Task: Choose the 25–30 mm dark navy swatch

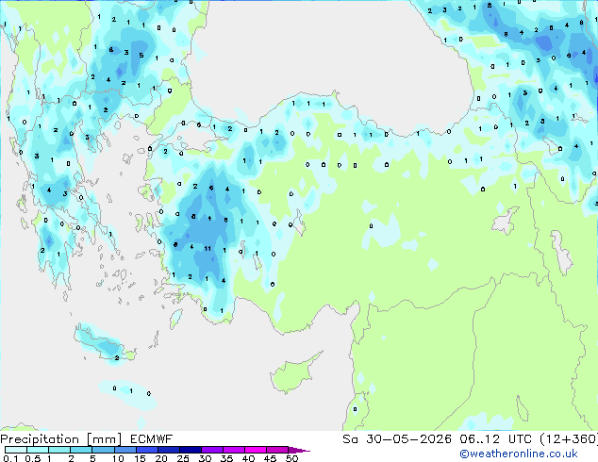Action: pyautogui.click(x=191, y=450)
